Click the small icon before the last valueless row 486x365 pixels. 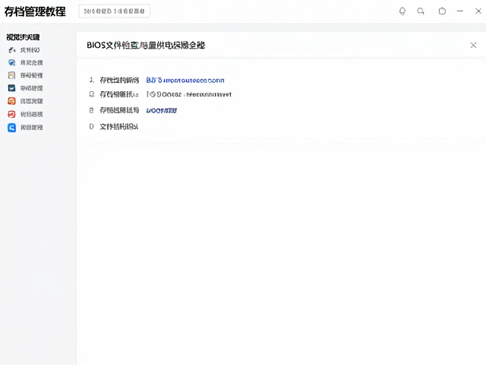point(91,127)
